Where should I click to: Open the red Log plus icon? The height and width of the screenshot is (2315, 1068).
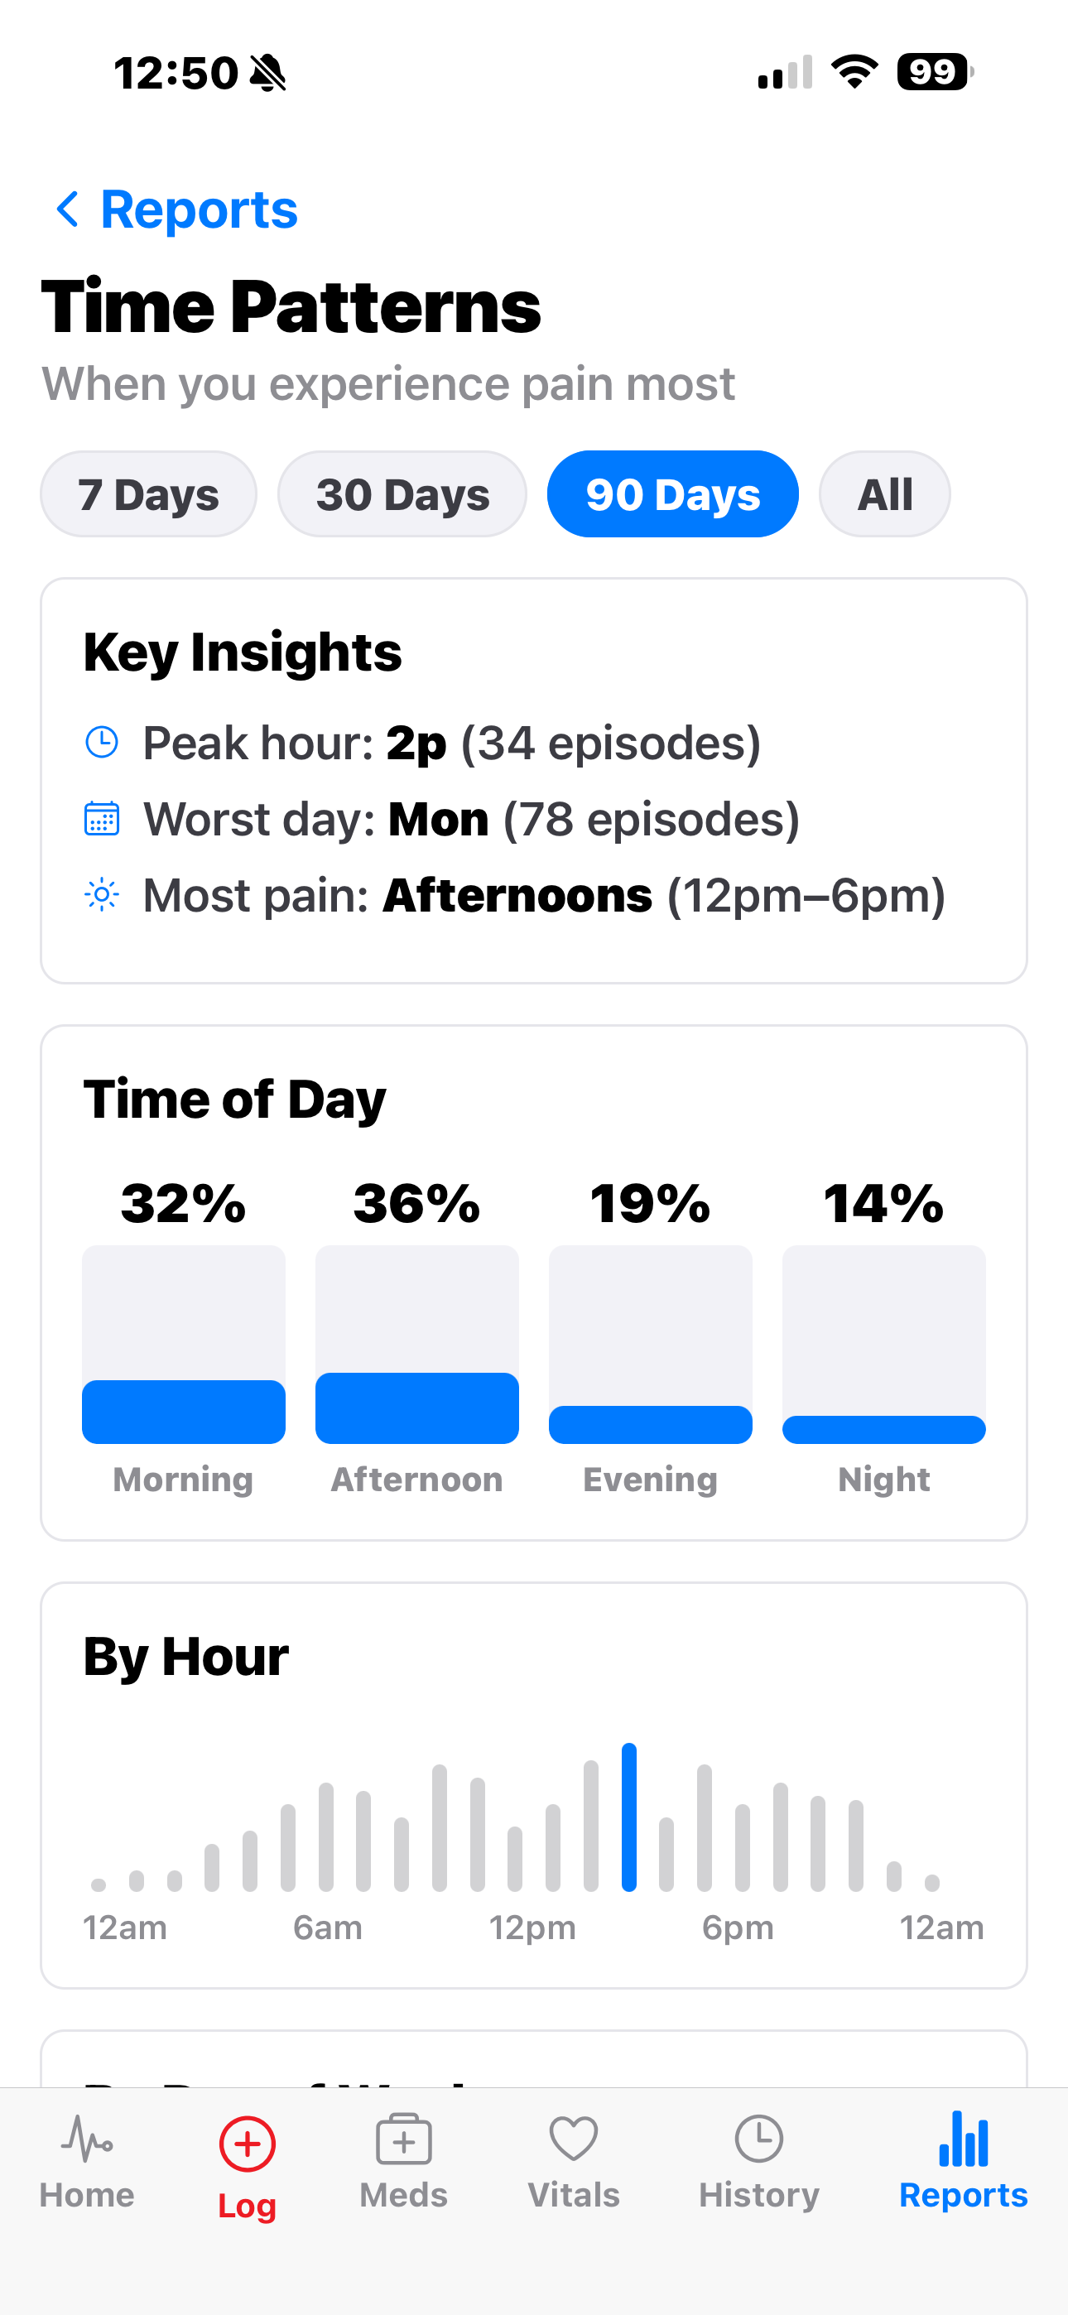click(x=248, y=2144)
